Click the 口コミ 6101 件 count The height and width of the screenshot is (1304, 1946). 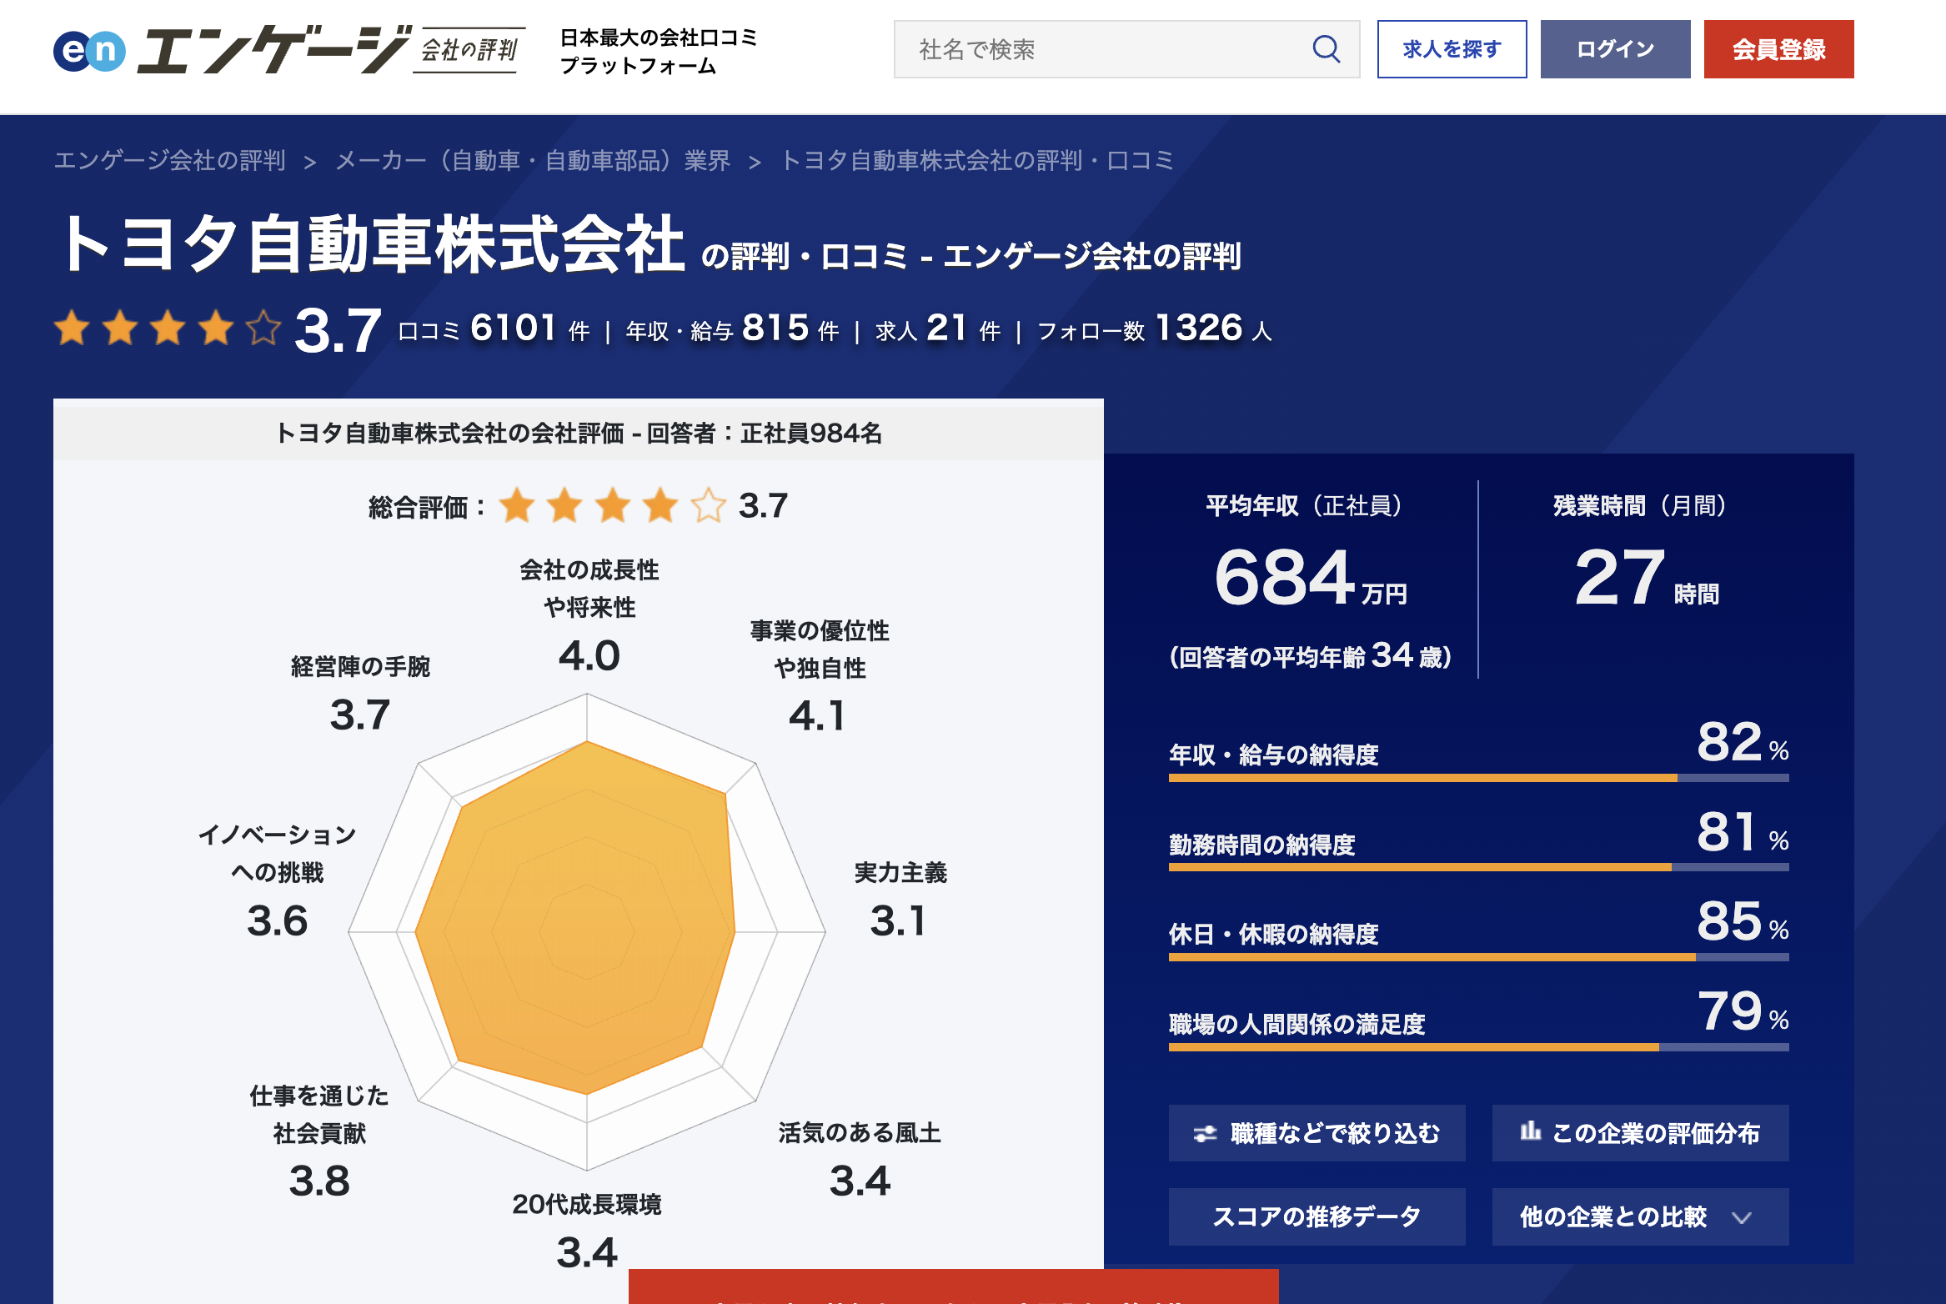(x=494, y=329)
